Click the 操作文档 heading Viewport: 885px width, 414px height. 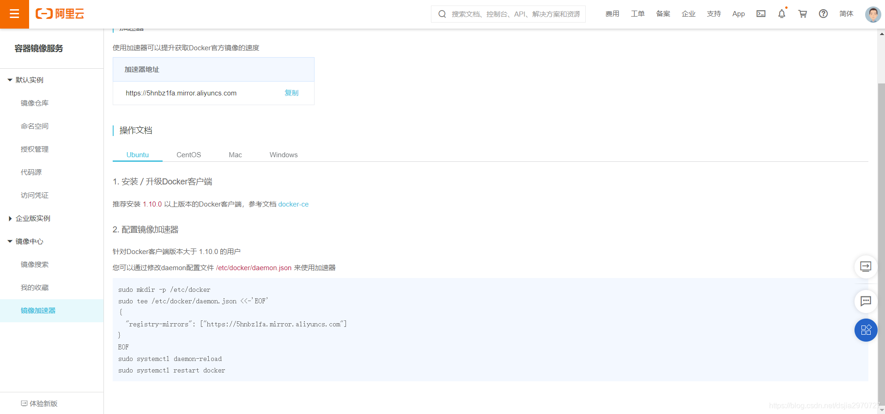(x=136, y=130)
